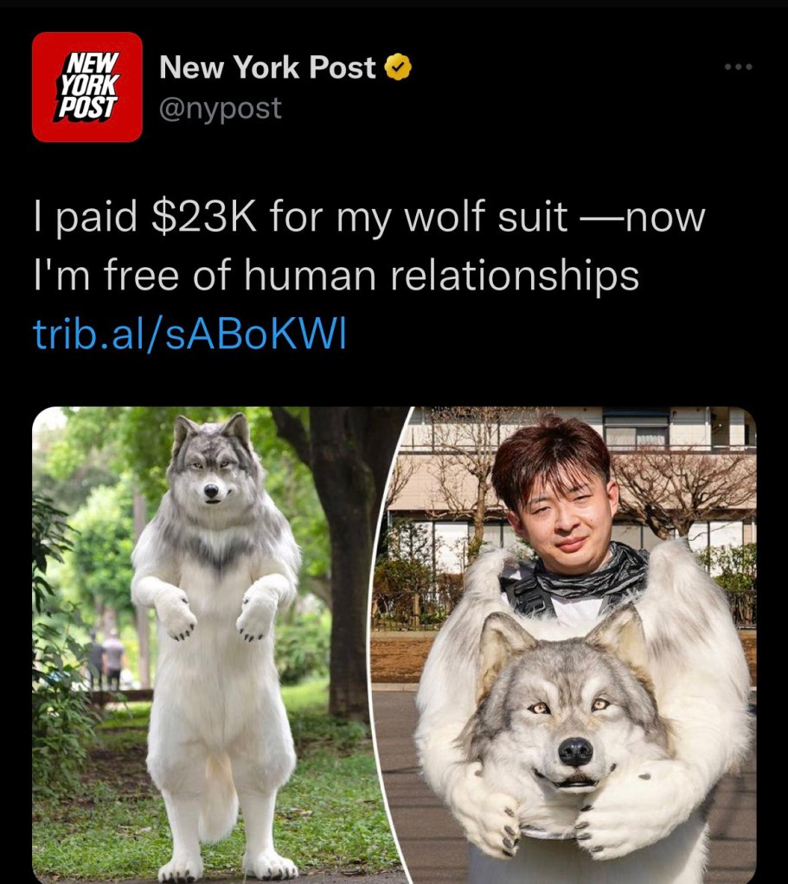Screen dimensions: 788x884
Task: Click the people walking in left photo background
Action: pos(106,658)
